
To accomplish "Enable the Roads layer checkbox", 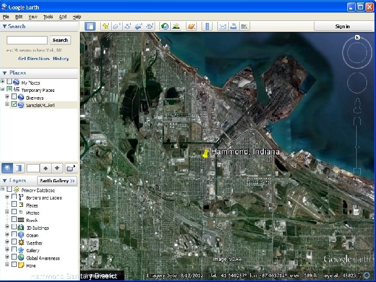I will (14, 220).
